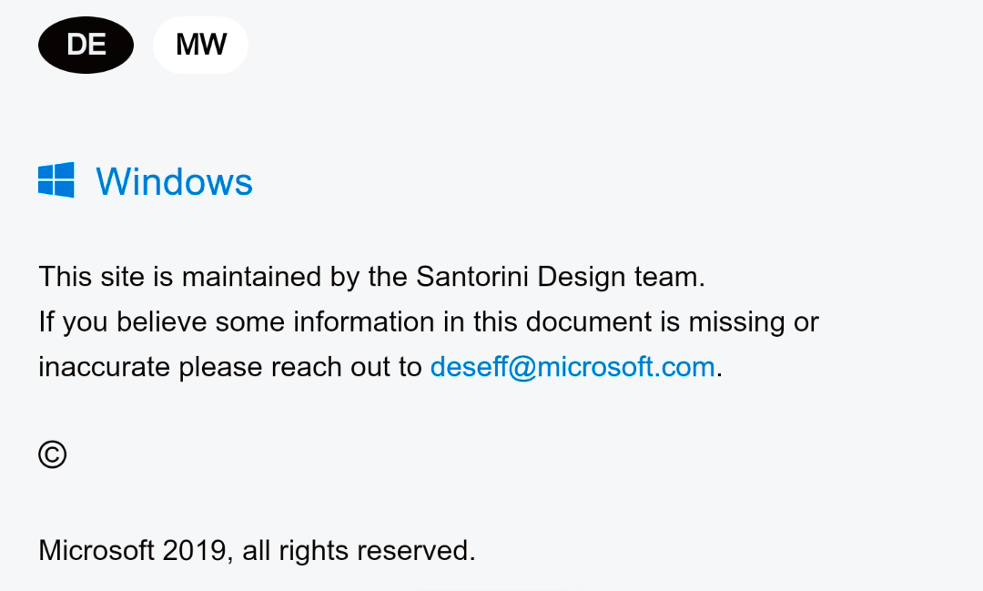
Task: Select the white MW avatar badge
Action: [x=200, y=46]
